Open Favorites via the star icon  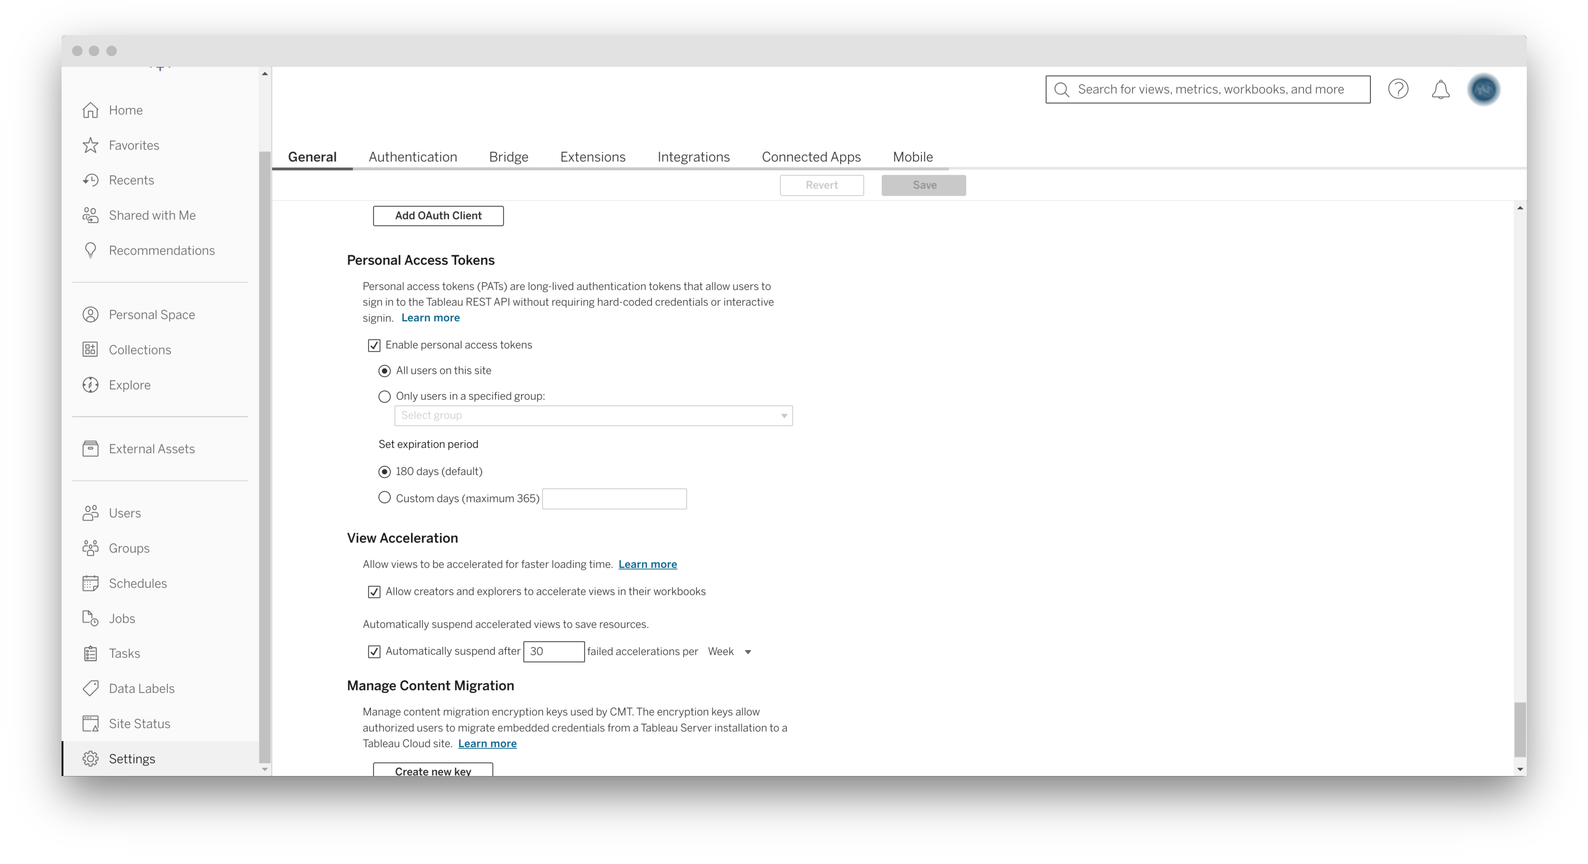[91, 145]
